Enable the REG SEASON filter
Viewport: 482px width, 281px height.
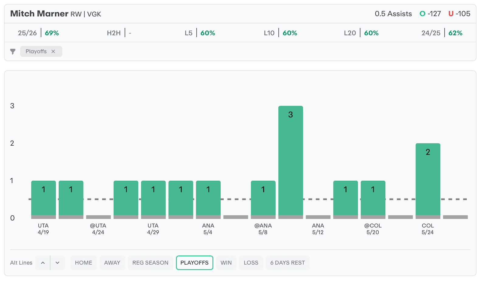click(x=150, y=263)
